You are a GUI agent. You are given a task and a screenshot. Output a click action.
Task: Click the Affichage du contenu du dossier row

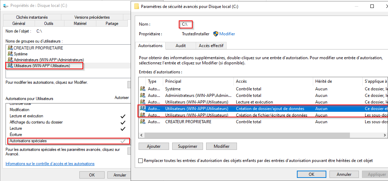[x=69, y=122]
